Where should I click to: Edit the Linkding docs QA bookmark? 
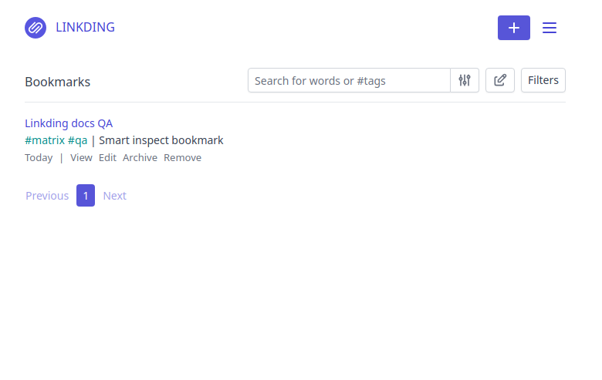point(107,157)
